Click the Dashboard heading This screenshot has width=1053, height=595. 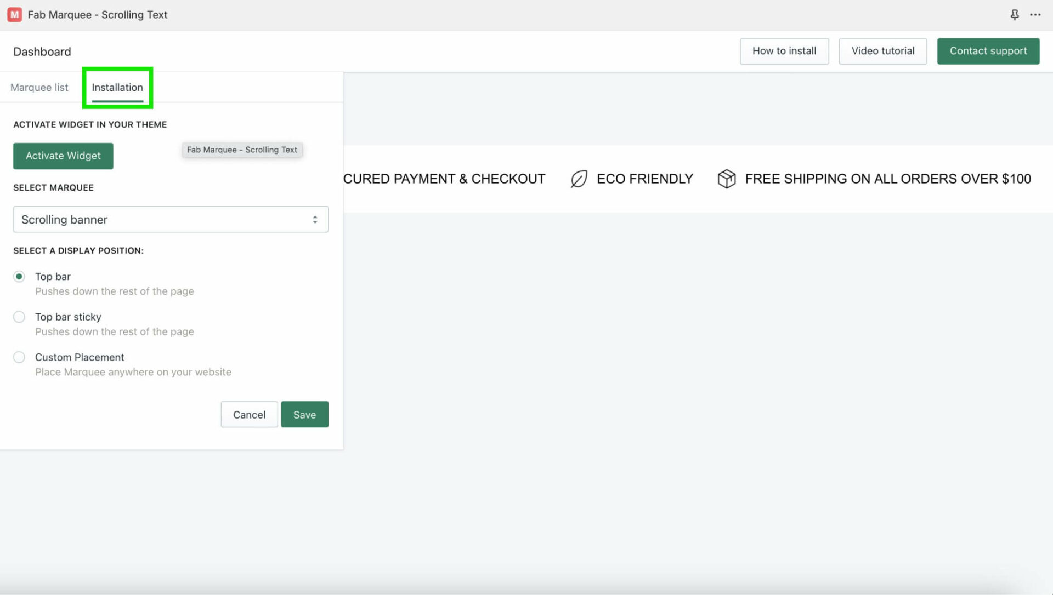tap(42, 51)
